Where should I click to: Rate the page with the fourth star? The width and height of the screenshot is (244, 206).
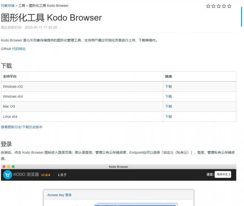click(x=224, y=6)
